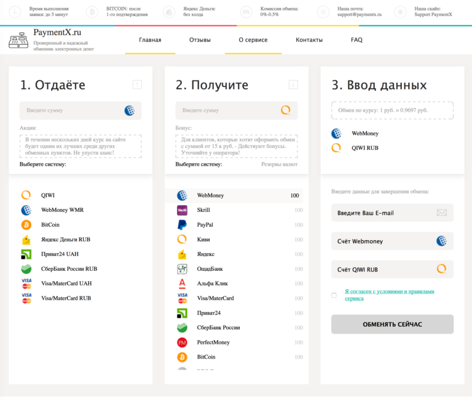Click the envelope icon in E-mail field
The image size is (472, 401).
tap(442, 213)
